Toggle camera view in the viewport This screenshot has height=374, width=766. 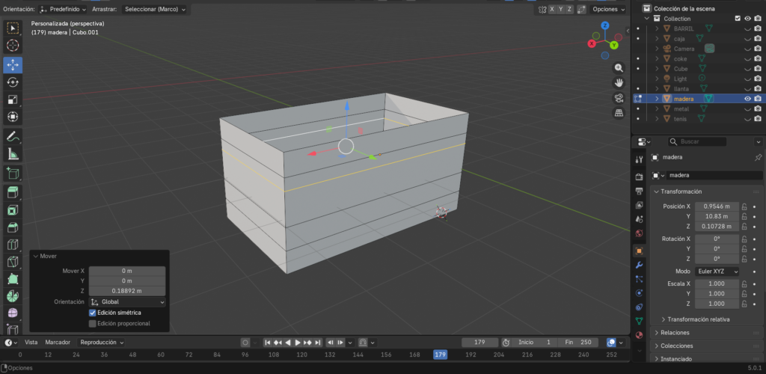pos(619,98)
